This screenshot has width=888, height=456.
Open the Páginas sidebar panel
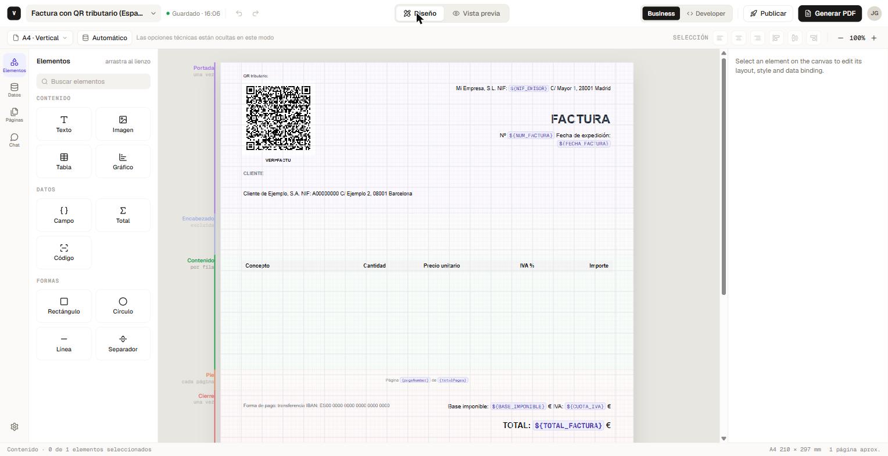[x=14, y=115]
